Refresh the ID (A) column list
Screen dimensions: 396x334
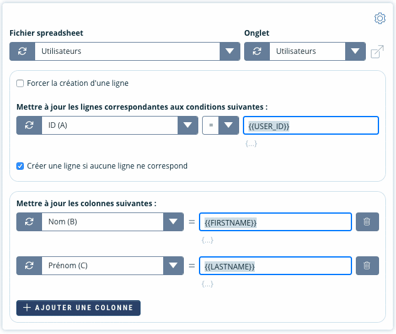click(x=29, y=125)
